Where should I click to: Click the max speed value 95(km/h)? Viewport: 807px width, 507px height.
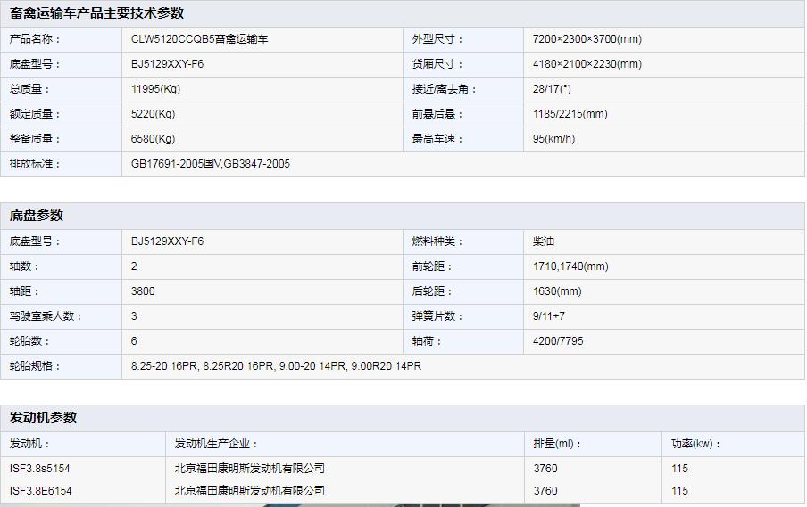(553, 139)
